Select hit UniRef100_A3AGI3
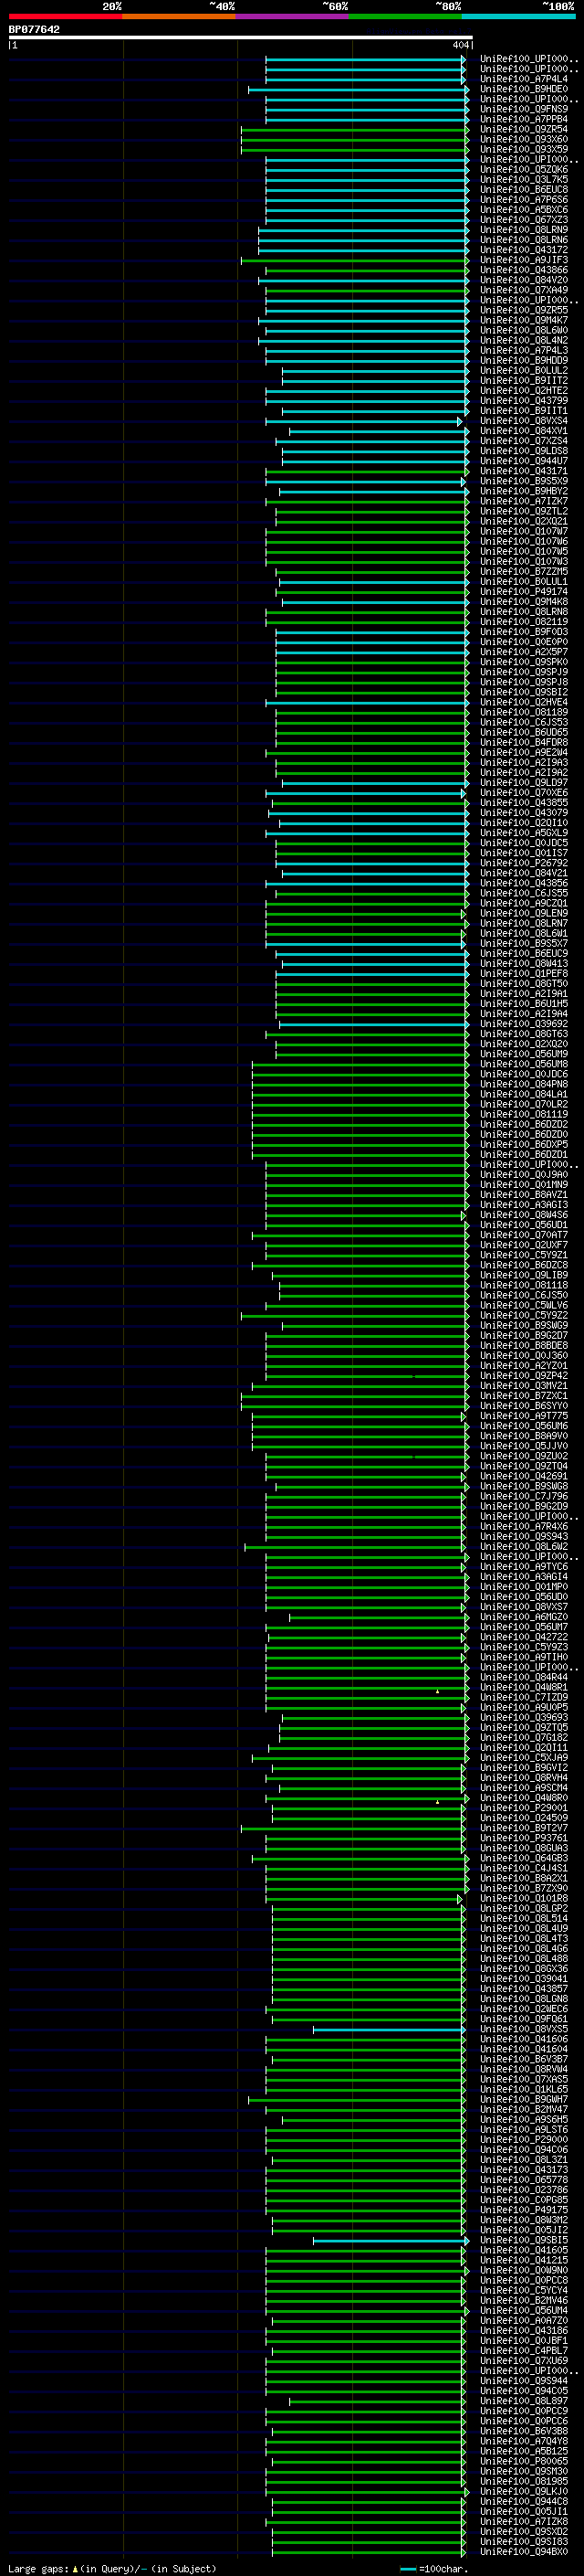This screenshot has width=584, height=2576. (x=523, y=1204)
